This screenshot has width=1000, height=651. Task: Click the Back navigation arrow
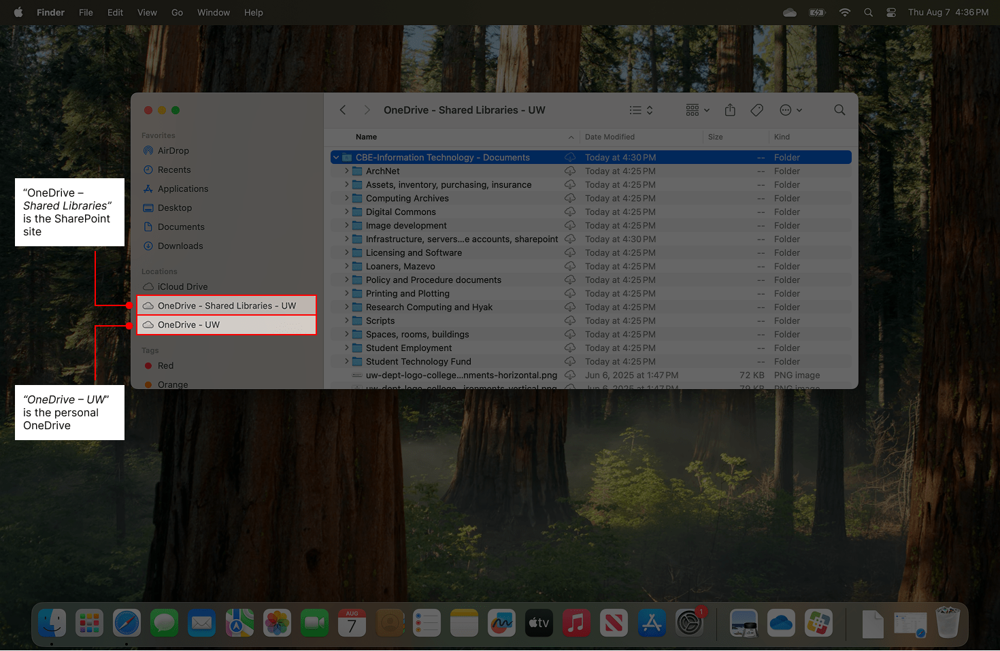(342, 110)
